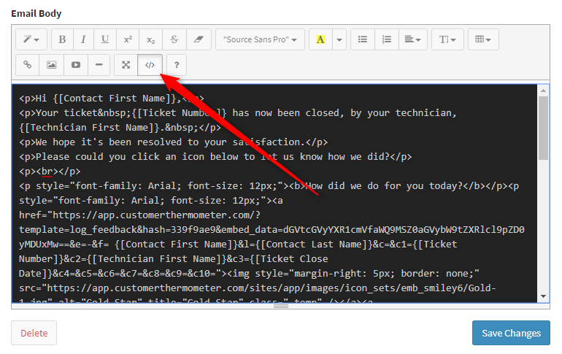Insert an unordered bullet list
The width and height of the screenshot is (562, 354).
363,39
